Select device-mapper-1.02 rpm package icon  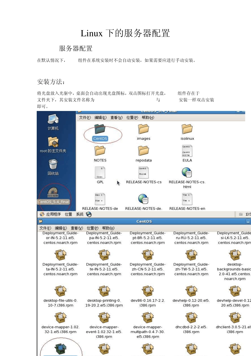click(61, 318)
